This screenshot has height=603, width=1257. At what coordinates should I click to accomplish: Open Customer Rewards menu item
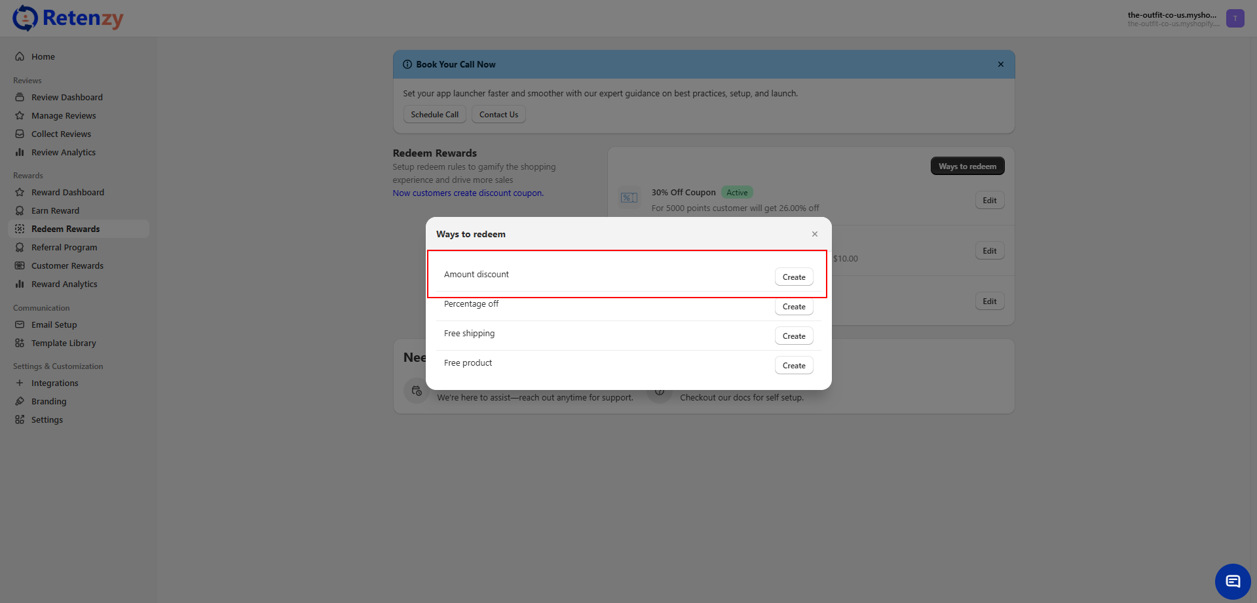tap(67, 265)
